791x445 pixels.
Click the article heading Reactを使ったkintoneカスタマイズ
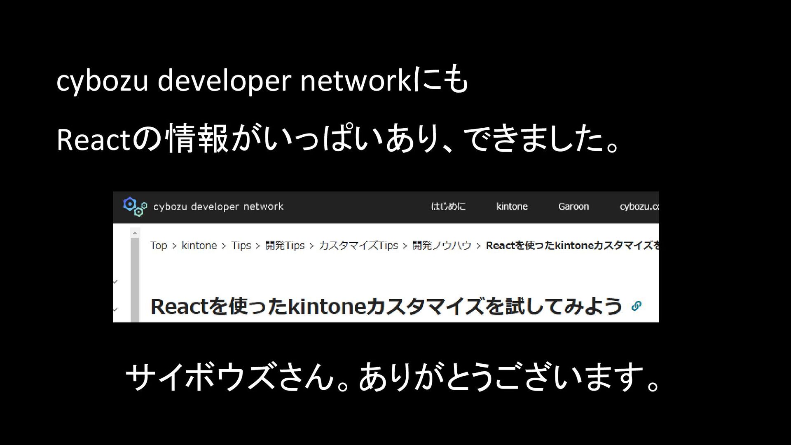[386, 307]
